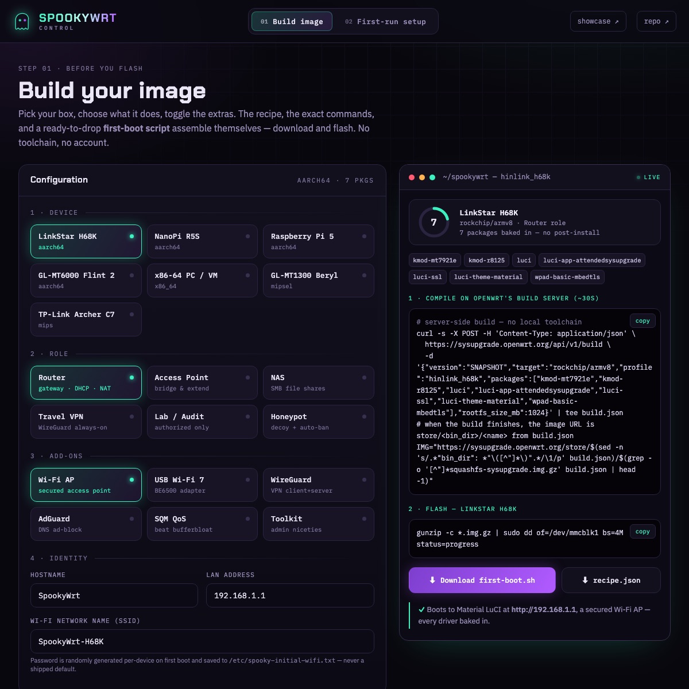This screenshot has width=689, height=689.
Task: Click the rockchip/armv8 · Router role text
Action: [x=513, y=223]
